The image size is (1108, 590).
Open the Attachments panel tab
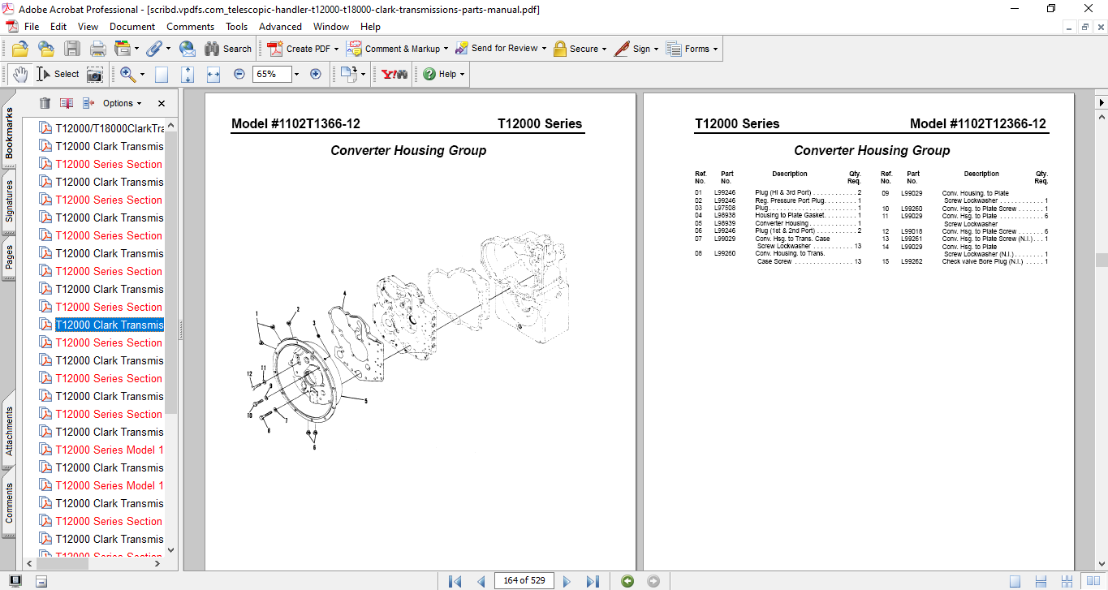point(9,431)
